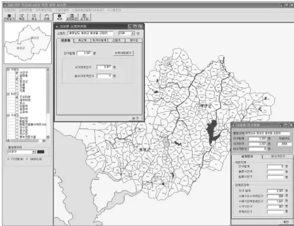
Task: Click the hatched selected district on map
Action: pyautogui.click(x=166, y=142)
